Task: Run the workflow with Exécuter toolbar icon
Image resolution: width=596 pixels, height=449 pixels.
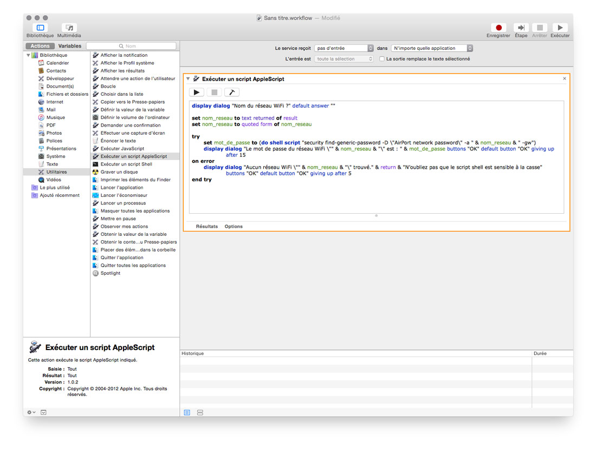Action: coord(560,28)
